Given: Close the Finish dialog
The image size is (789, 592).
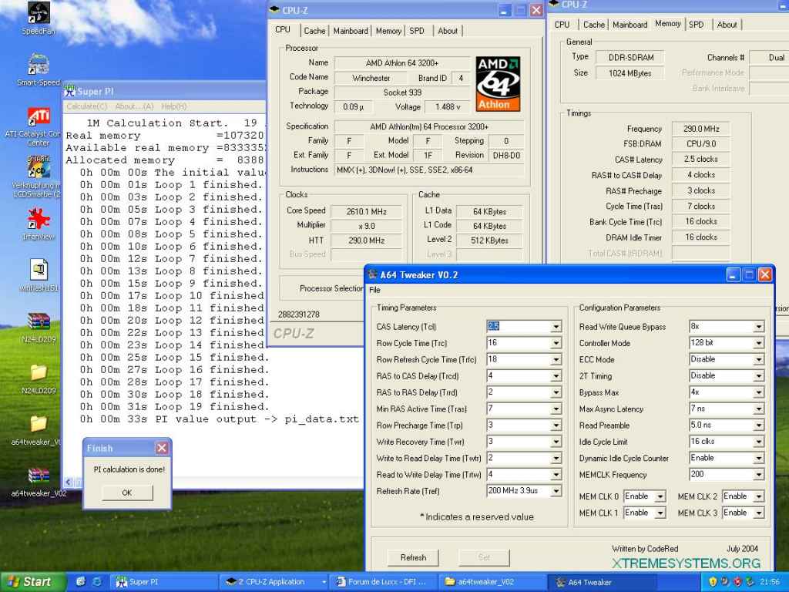Looking at the screenshot, I should [162, 448].
